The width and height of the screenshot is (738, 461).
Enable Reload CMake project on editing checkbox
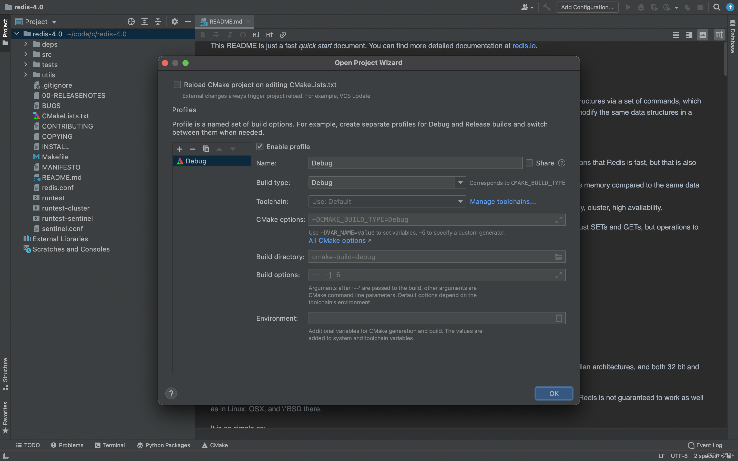177,85
